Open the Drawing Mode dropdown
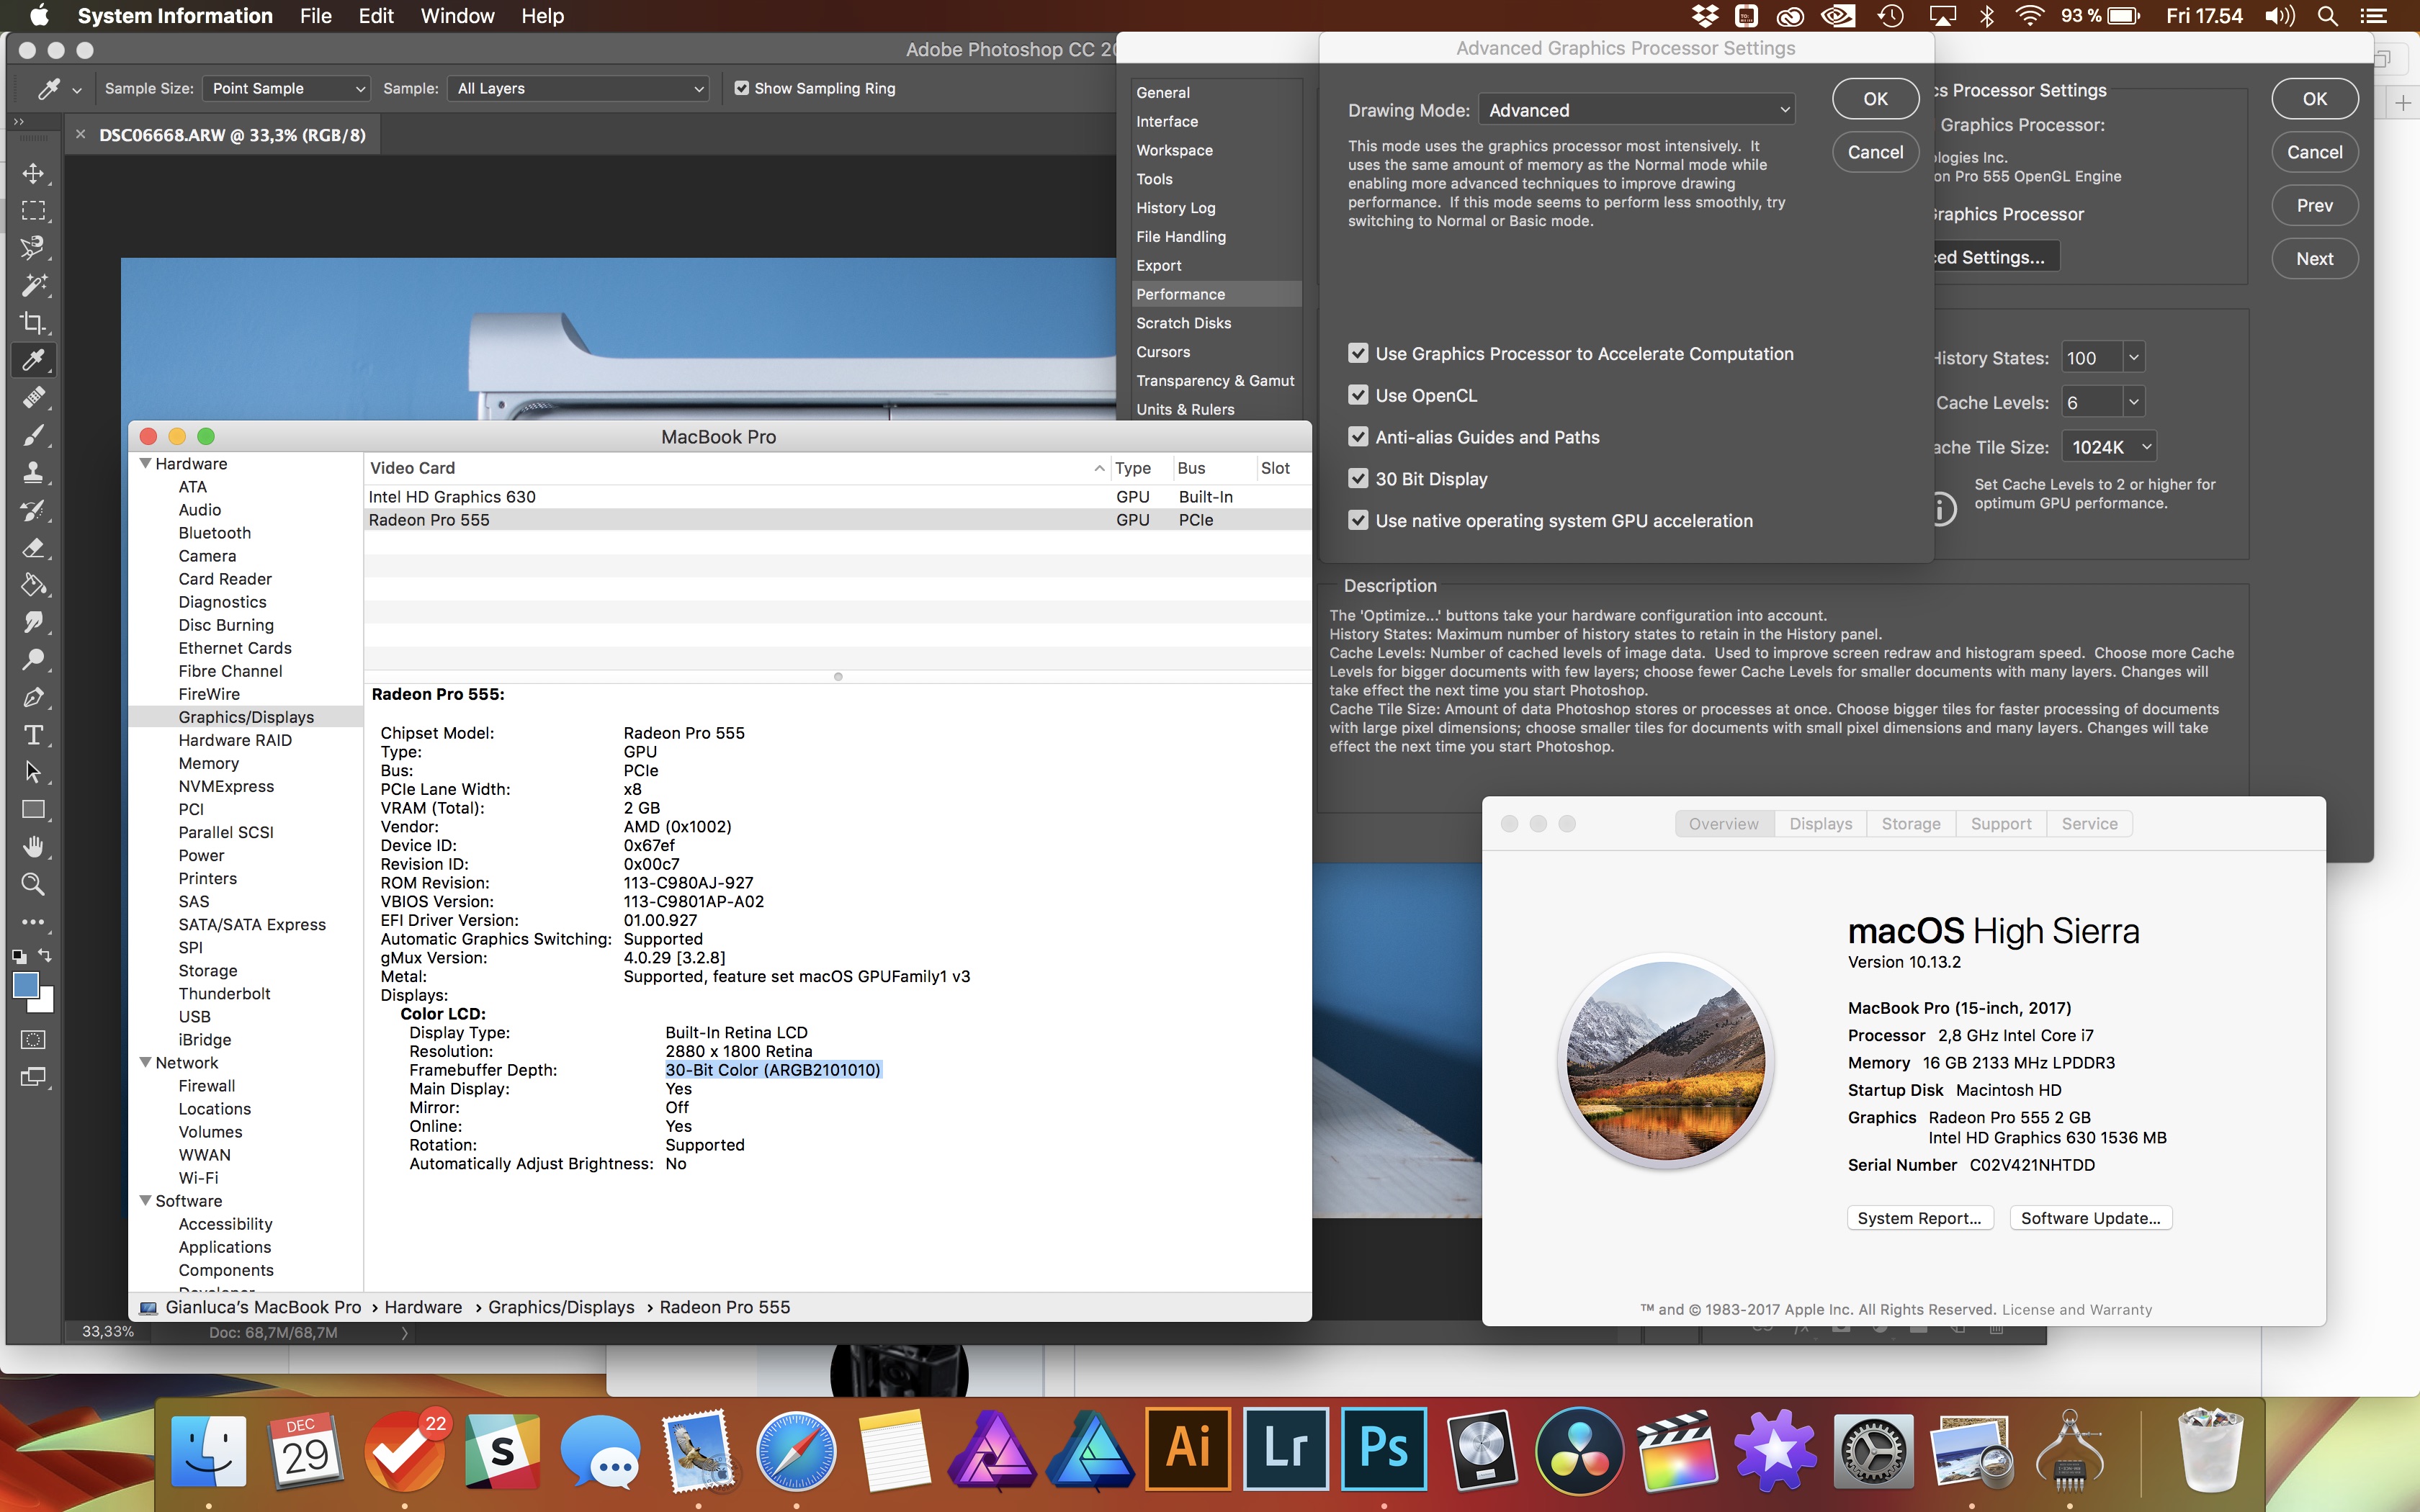Screen dimensions: 2420x1512 1636,110
